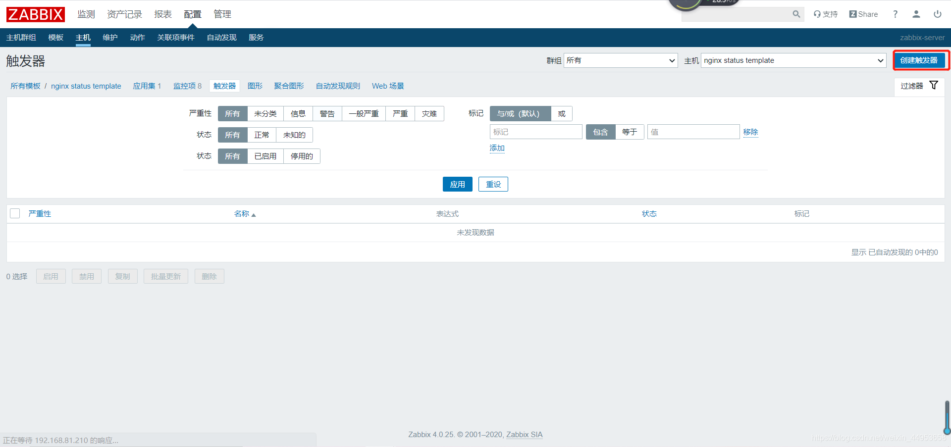Go to 模板 submenu
Image resolution: width=951 pixels, height=447 pixels.
tap(56, 38)
